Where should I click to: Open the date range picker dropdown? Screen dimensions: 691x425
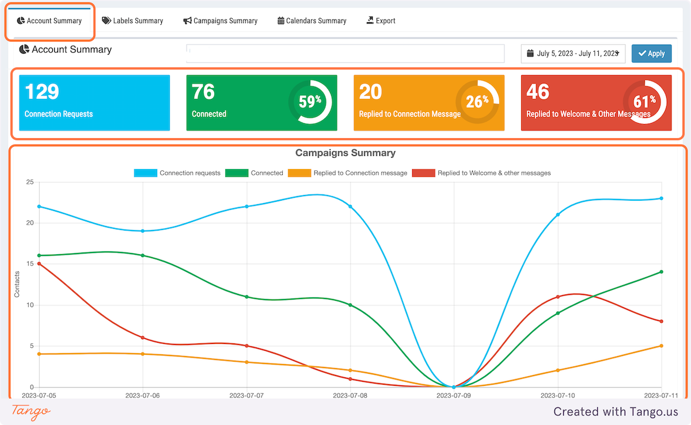573,53
